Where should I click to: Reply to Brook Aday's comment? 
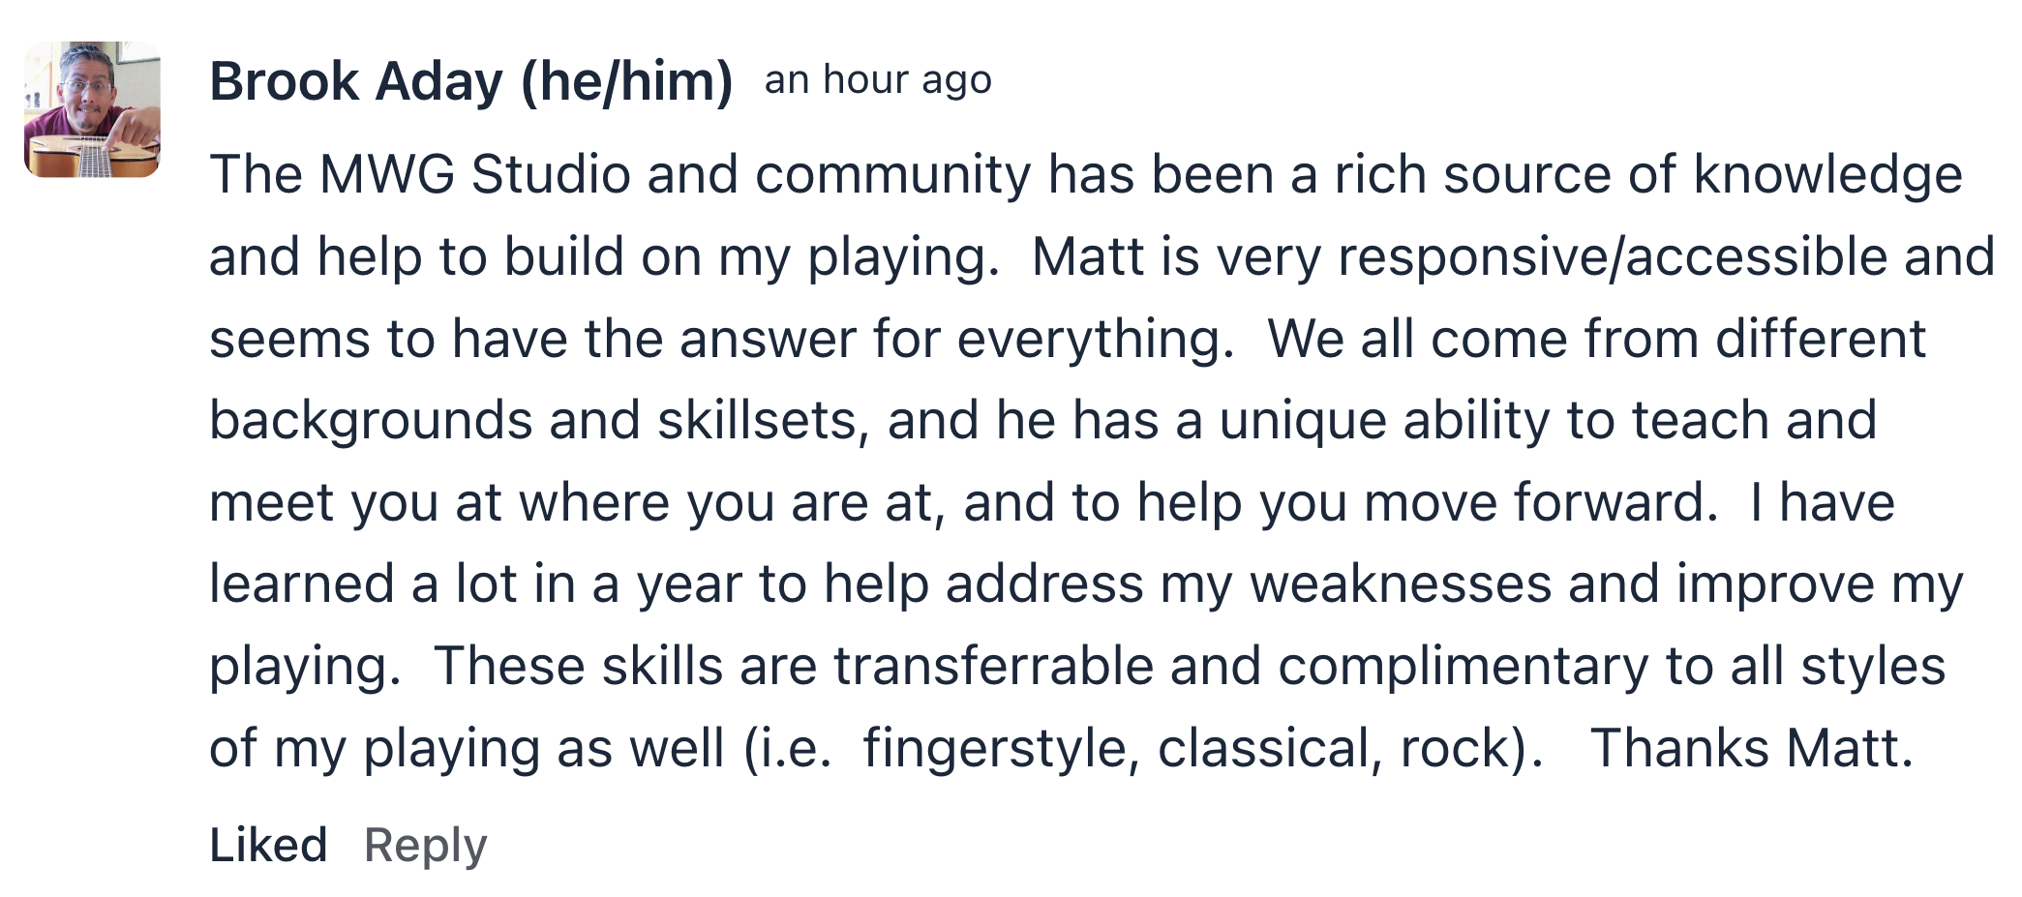click(426, 847)
